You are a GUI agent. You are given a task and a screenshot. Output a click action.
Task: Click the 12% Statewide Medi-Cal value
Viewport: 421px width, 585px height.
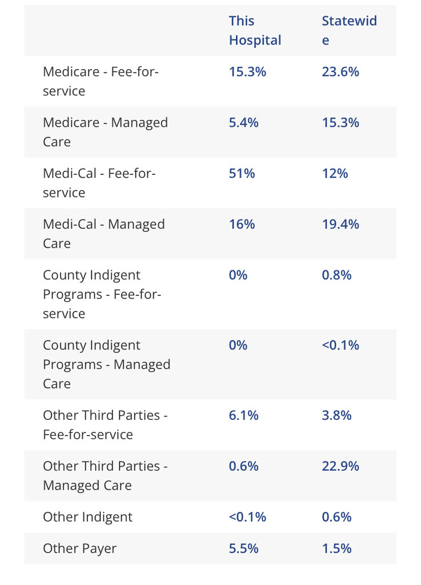point(335,174)
